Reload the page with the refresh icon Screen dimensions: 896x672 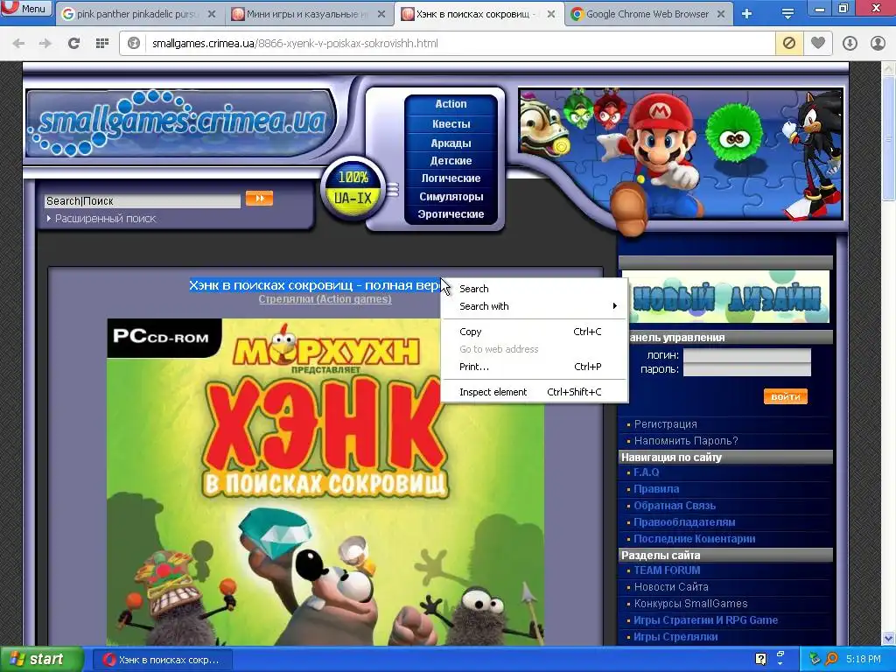(x=73, y=43)
